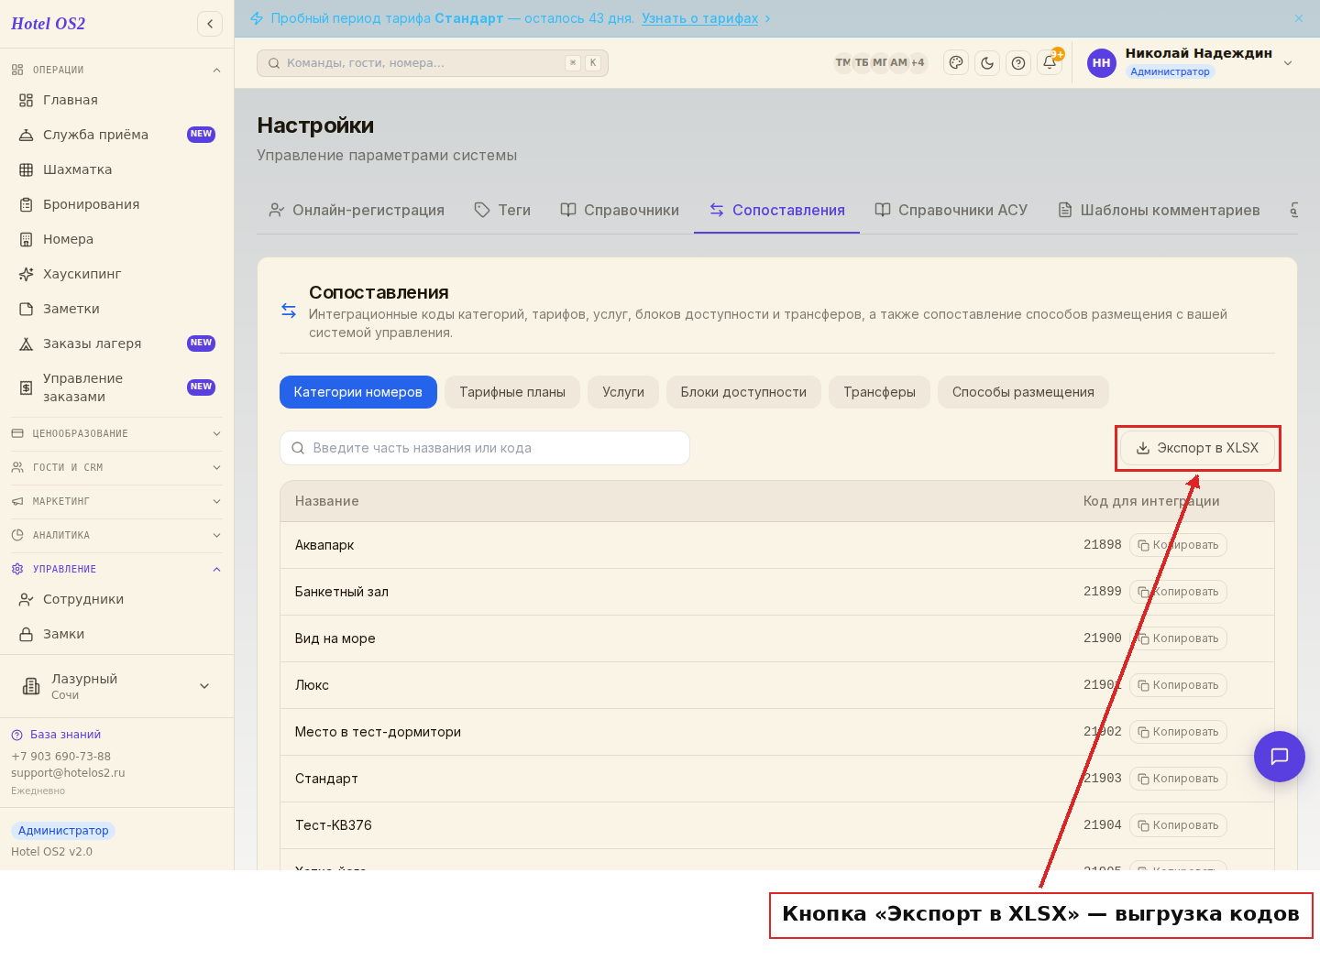Open the Хаускипинг section
The width and height of the screenshot is (1320, 960).
point(116,274)
